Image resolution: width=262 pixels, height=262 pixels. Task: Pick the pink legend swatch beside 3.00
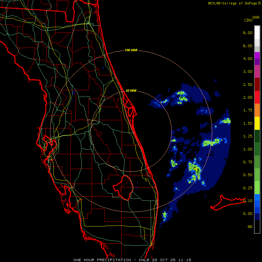(257, 72)
